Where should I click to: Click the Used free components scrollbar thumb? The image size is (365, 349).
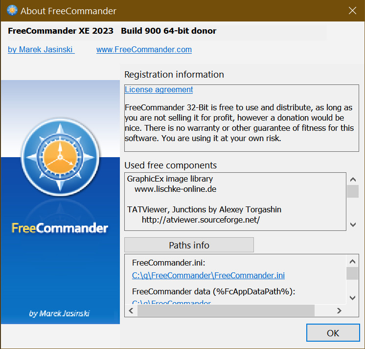point(352,191)
